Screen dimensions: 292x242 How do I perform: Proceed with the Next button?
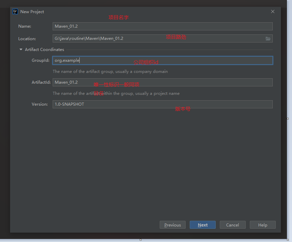[203, 225]
